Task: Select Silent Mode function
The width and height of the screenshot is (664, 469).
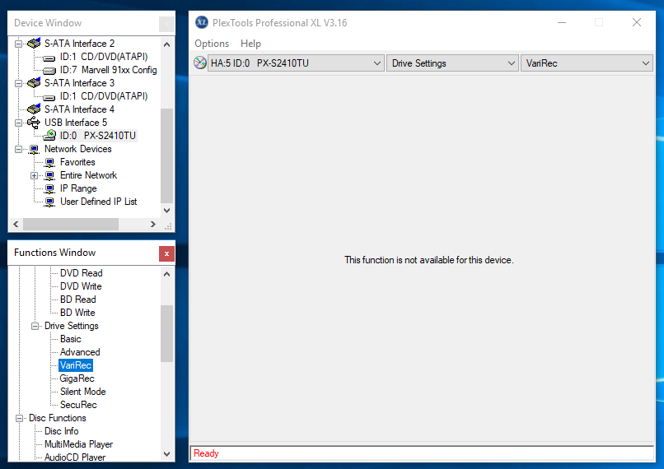Action: (83, 391)
